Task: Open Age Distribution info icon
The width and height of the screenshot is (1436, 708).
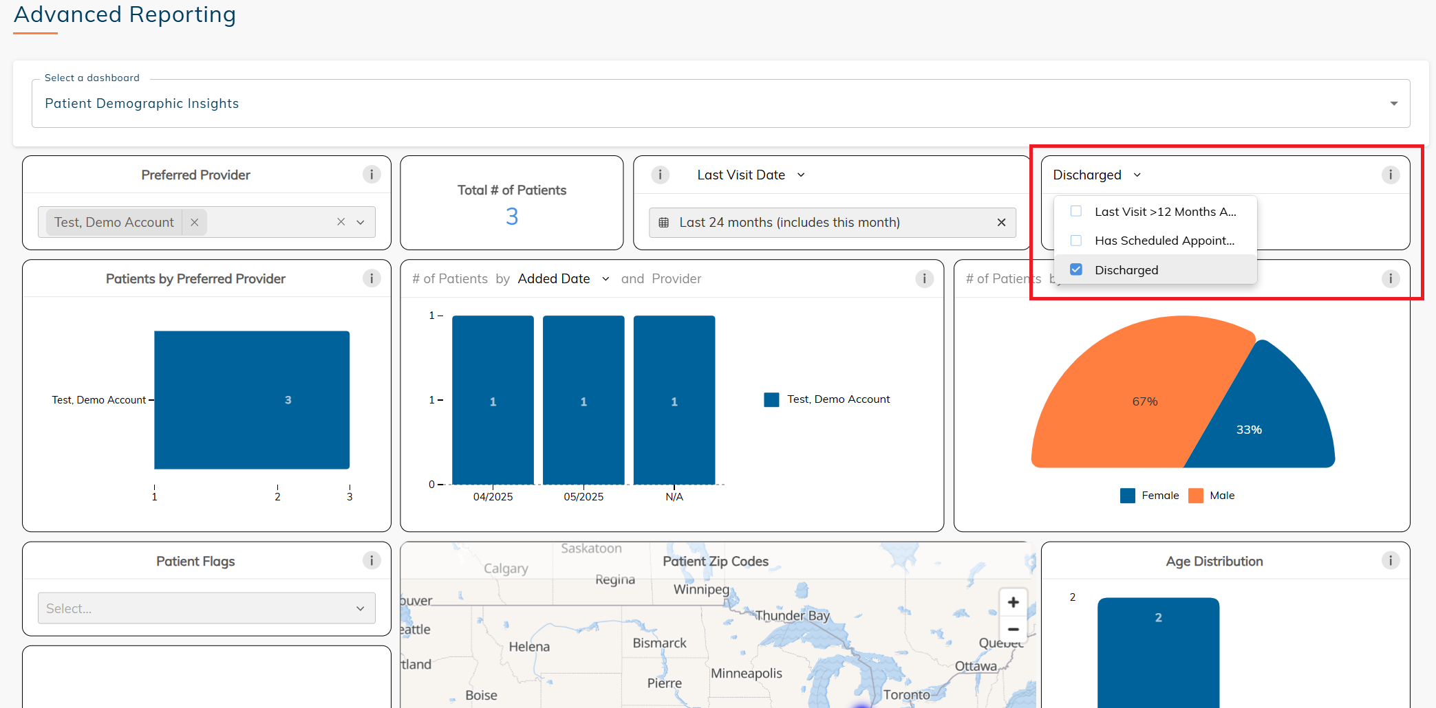Action: click(x=1390, y=561)
